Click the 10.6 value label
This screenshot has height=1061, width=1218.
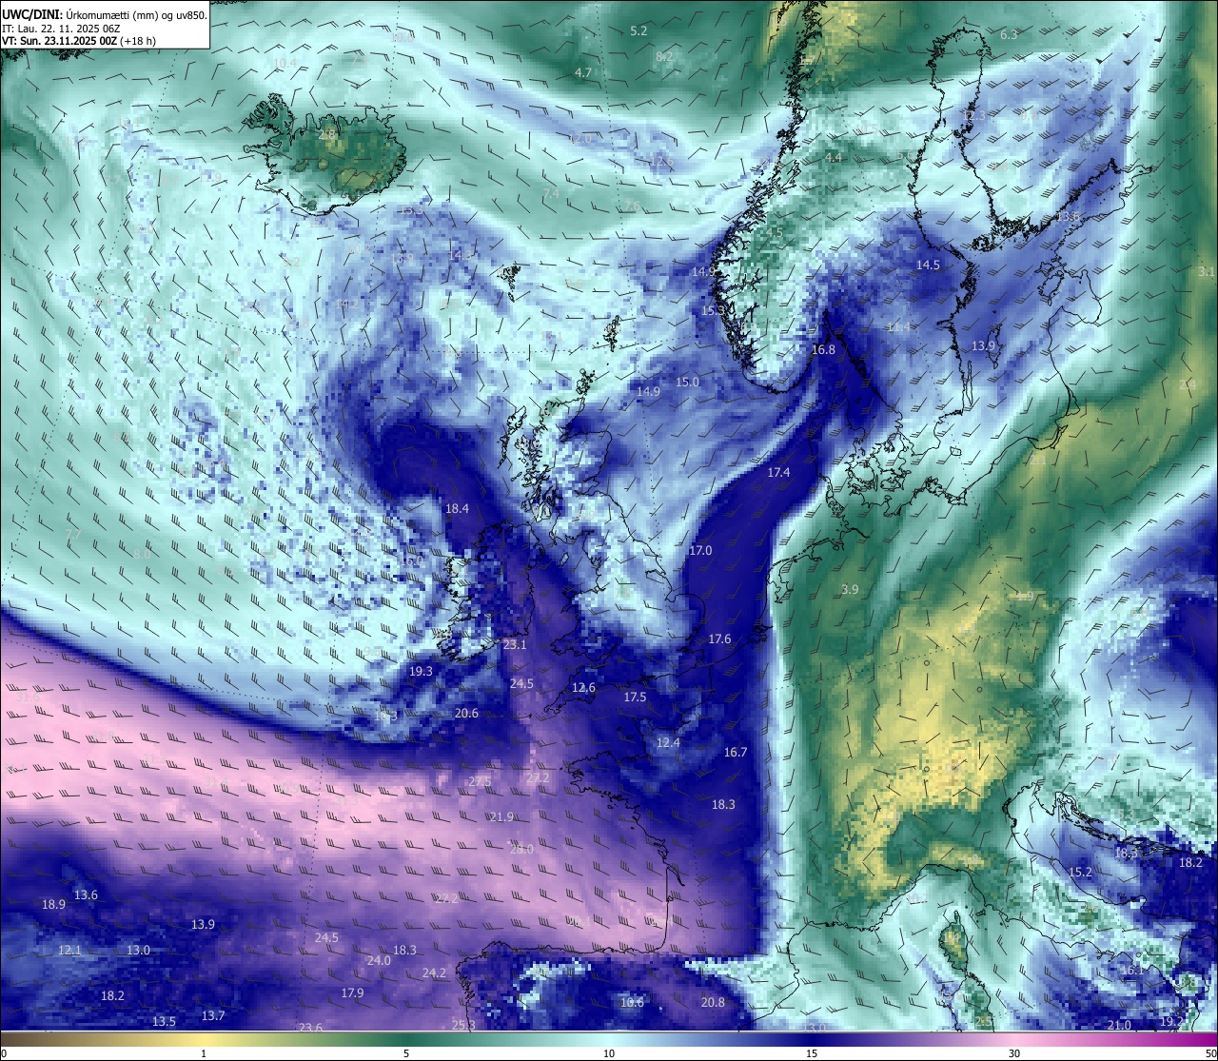tap(632, 1003)
